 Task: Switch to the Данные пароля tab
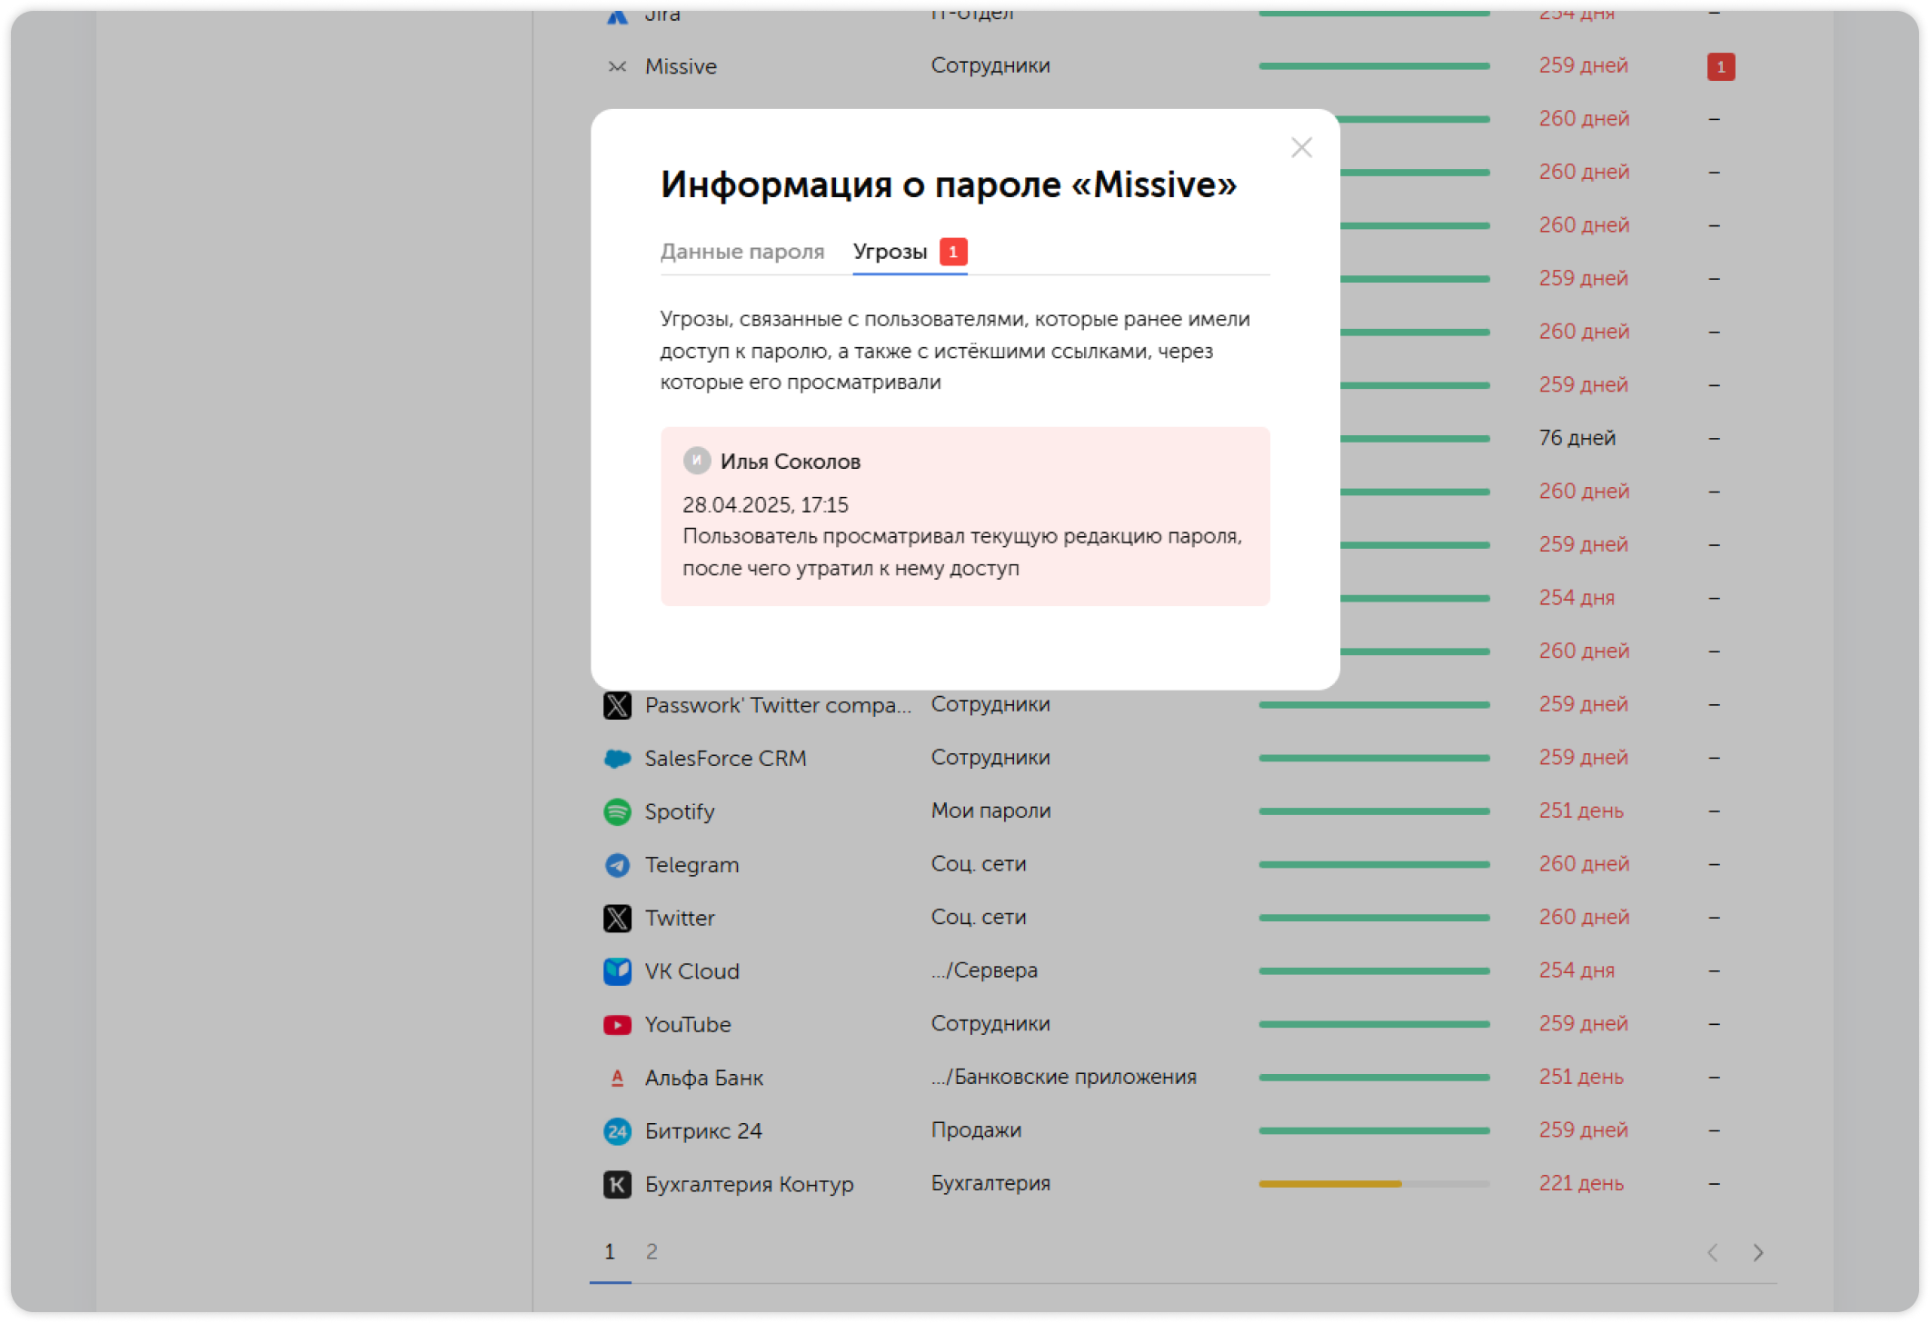(x=741, y=252)
